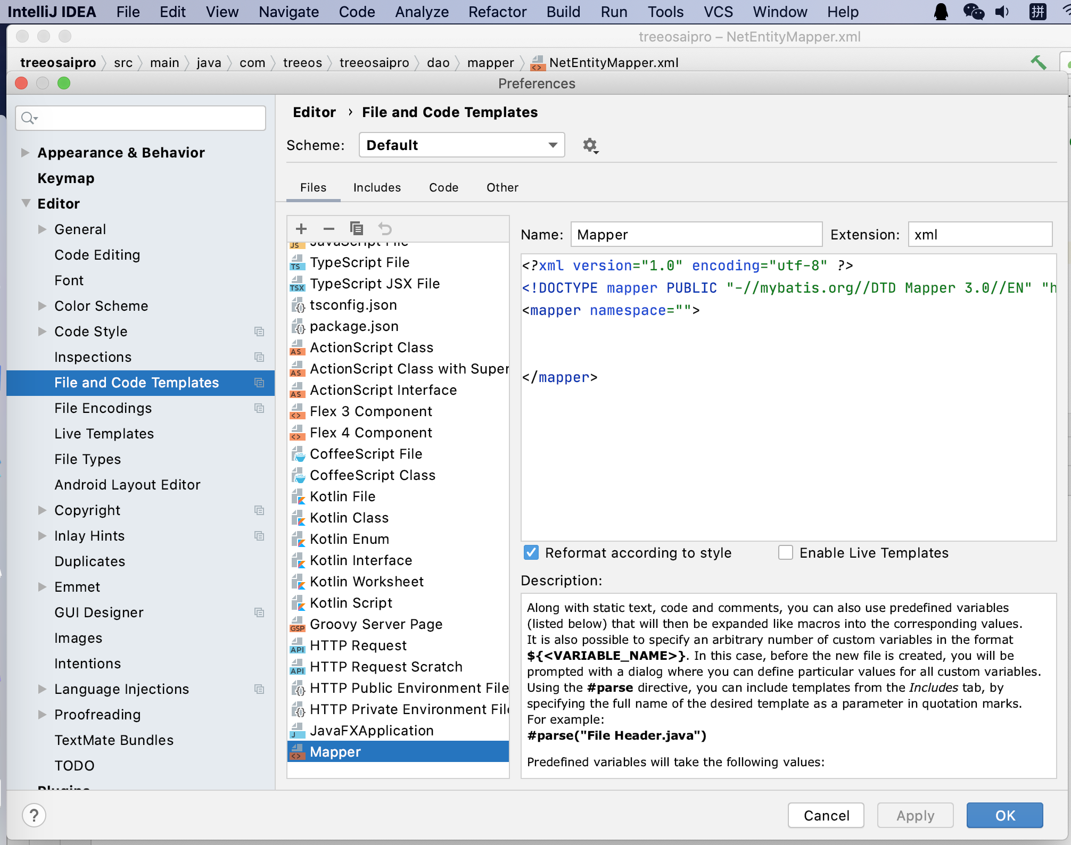1071x845 pixels.
Task: Switch to the Includes tab
Action: click(377, 187)
